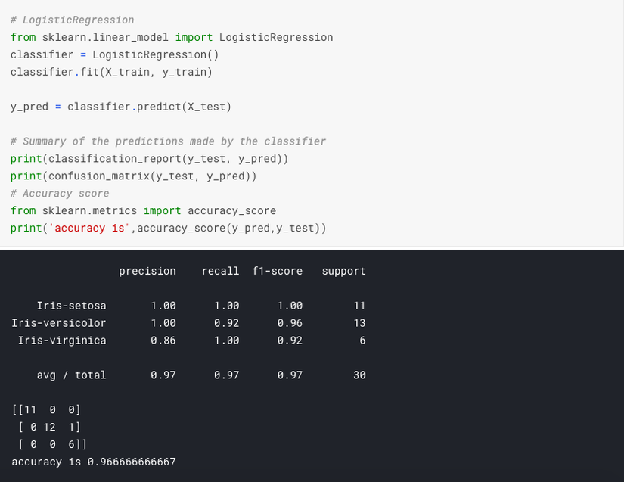Viewport: 624px width, 482px height.
Task: Click the Iris-virginica row label
Action: [x=63, y=341]
